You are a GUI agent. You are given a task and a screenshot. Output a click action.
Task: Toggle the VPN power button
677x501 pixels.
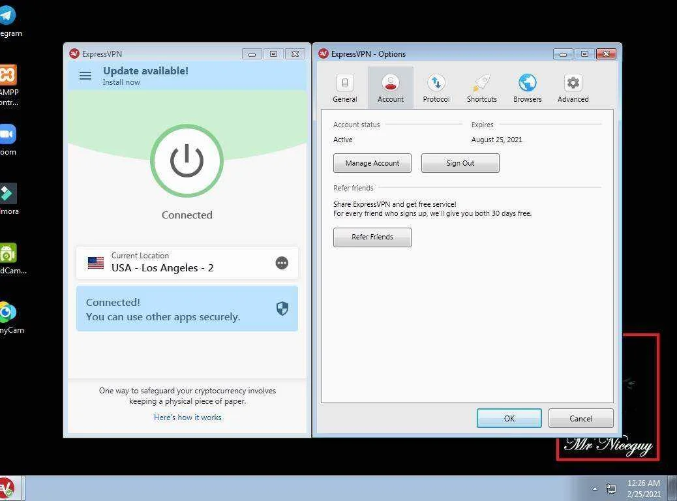(187, 160)
